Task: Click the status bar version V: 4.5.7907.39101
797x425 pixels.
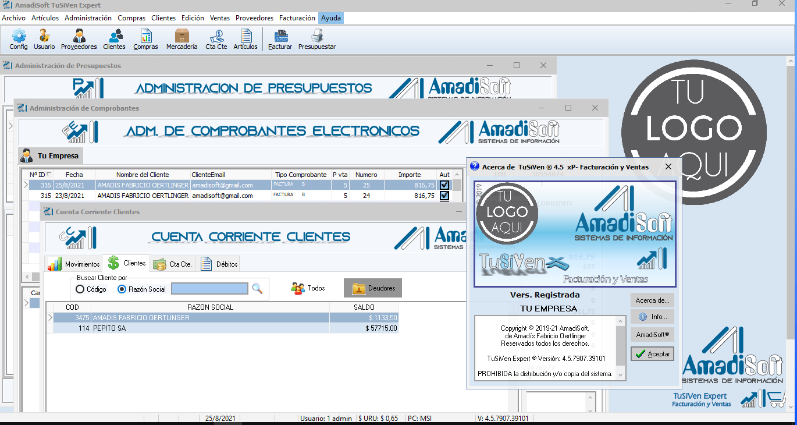Action: pos(503,418)
